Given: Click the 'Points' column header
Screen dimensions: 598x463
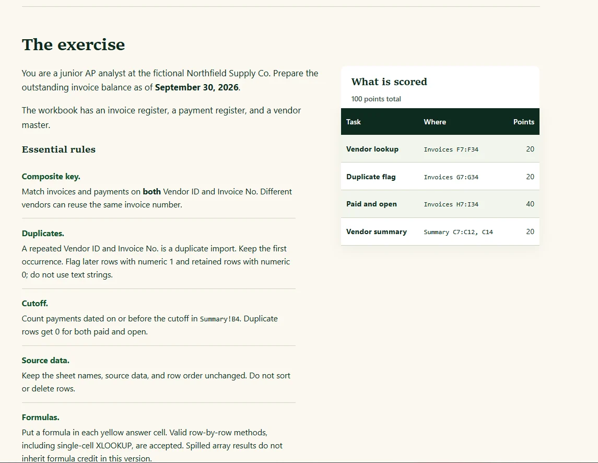Looking at the screenshot, I should 524,122.
